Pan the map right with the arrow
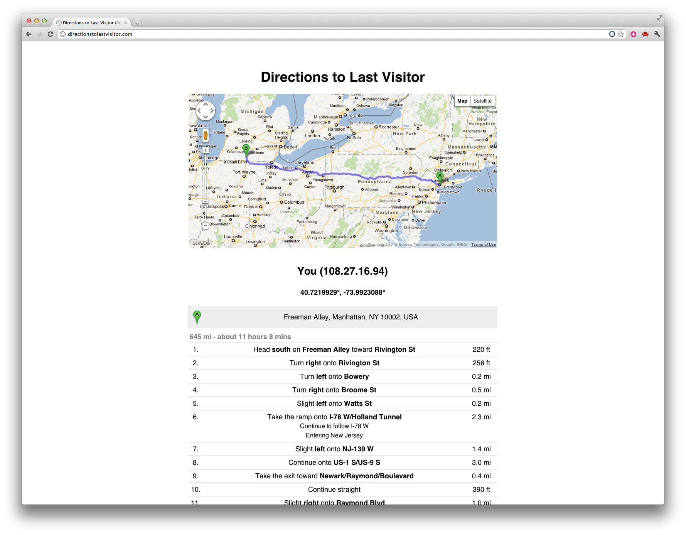This screenshot has height=535, width=686. pyautogui.click(x=212, y=111)
